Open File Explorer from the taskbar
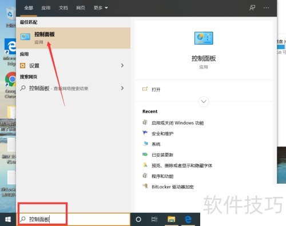Image resolution: width=286 pixels, height=226 pixels. tap(171, 220)
